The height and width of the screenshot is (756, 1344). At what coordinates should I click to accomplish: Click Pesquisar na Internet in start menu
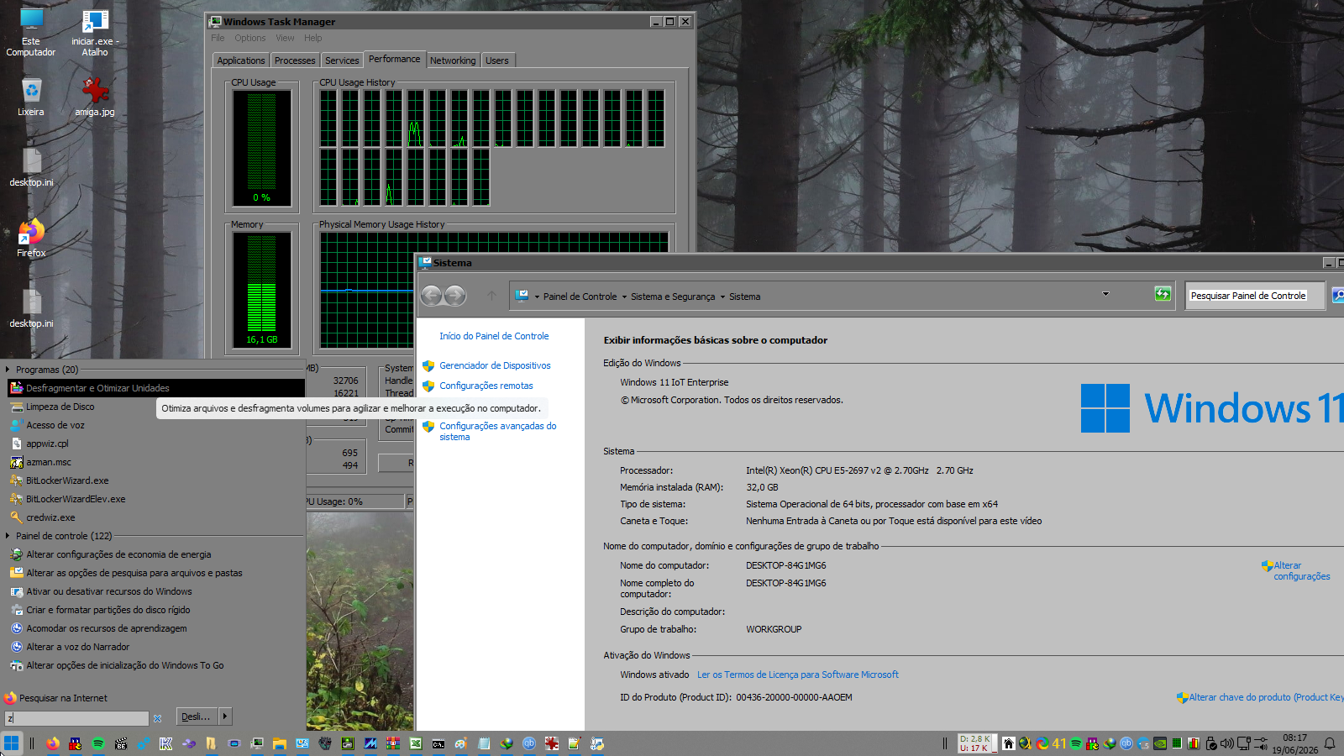(63, 698)
